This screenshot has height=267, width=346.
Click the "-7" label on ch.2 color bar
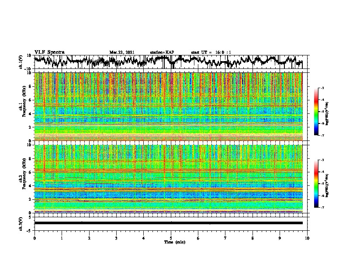click(x=322, y=207)
